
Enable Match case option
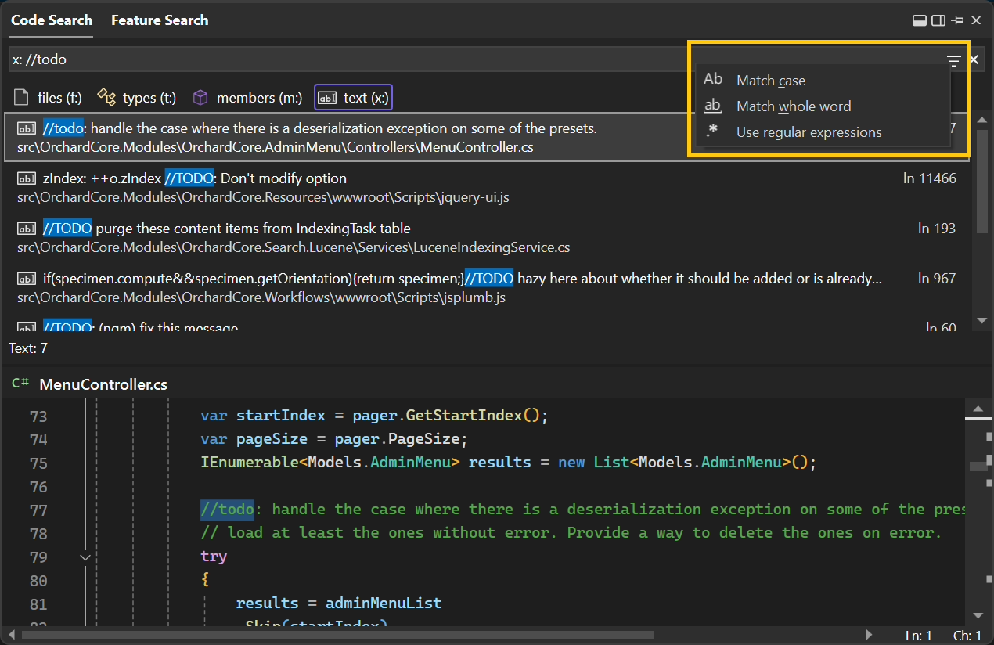pyautogui.click(x=770, y=81)
